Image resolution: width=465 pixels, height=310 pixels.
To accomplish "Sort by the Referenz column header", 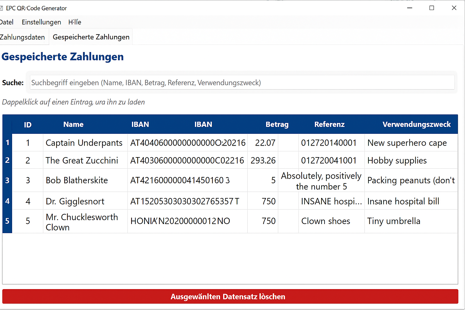I will 329,124.
